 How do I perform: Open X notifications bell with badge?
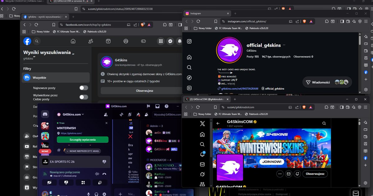202,154
